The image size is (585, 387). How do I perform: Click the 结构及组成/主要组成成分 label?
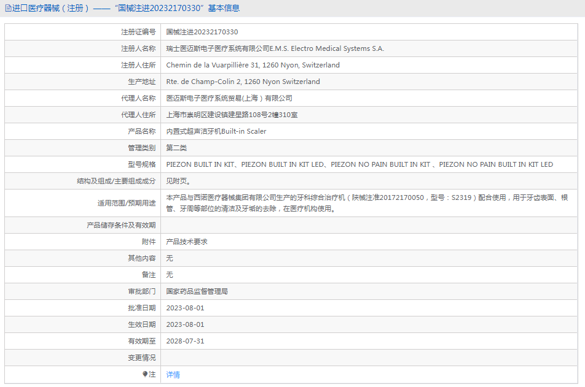pyautogui.click(x=116, y=181)
